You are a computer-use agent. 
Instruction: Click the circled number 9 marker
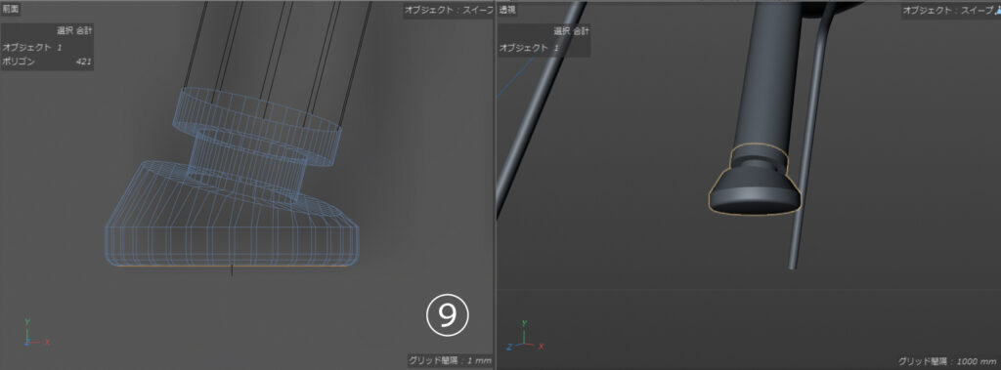pyautogui.click(x=448, y=314)
